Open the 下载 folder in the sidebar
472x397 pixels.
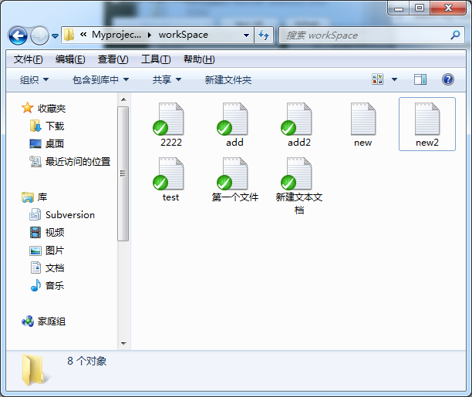point(47,126)
